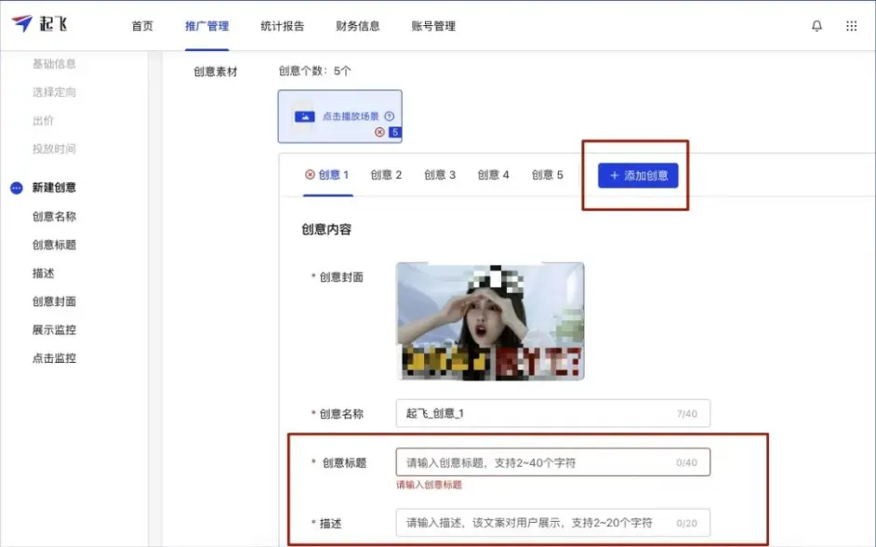876x547 pixels.
Task: Jump to 投放时间 in sidebar
Action: tap(54, 149)
